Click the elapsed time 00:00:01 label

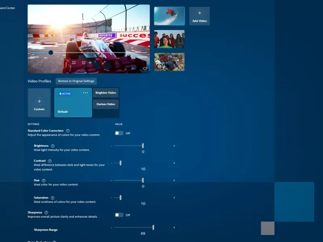click(35, 57)
